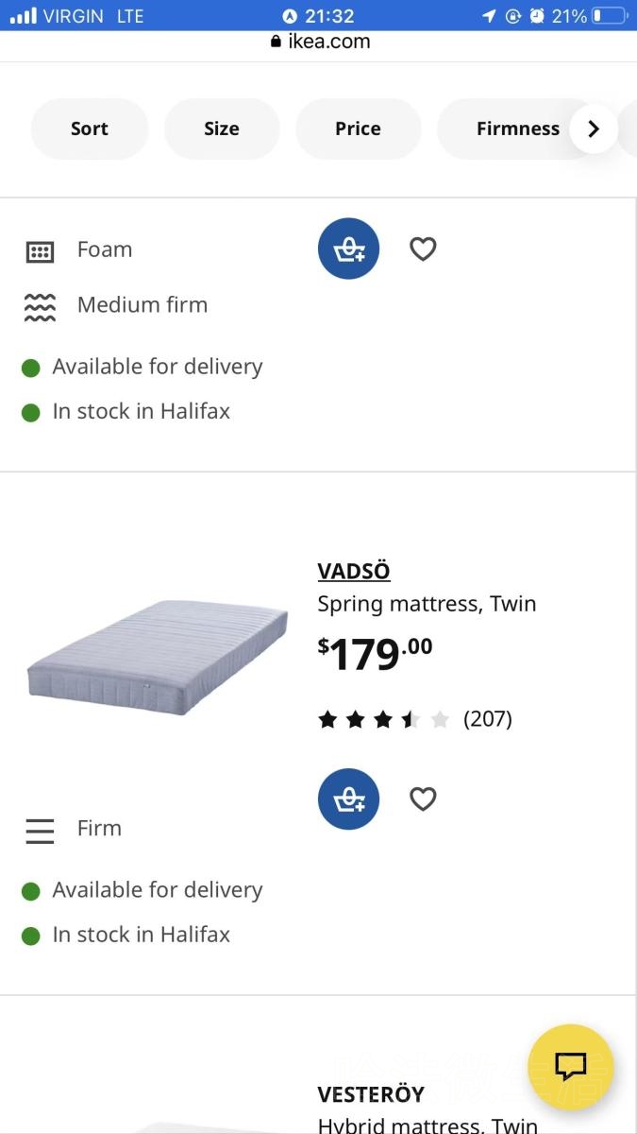
Task: Add VADSÖ mattress to shopping bag
Action: [348, 799]
